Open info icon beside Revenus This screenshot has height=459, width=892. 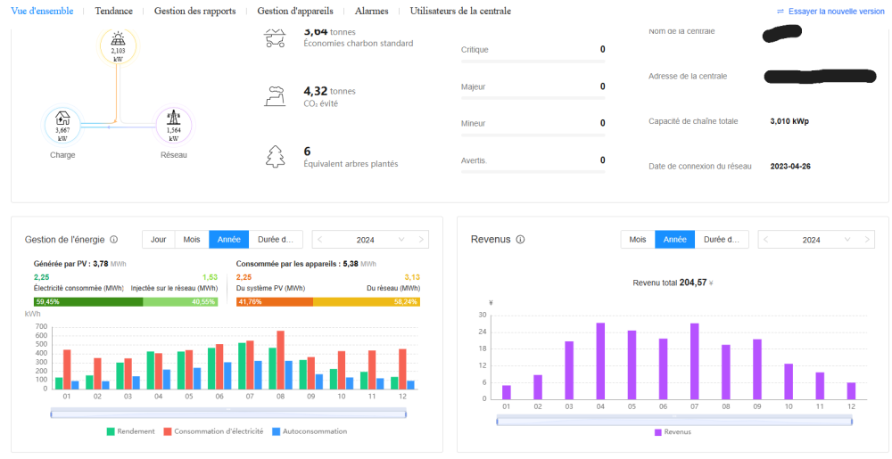coord(520,240)
